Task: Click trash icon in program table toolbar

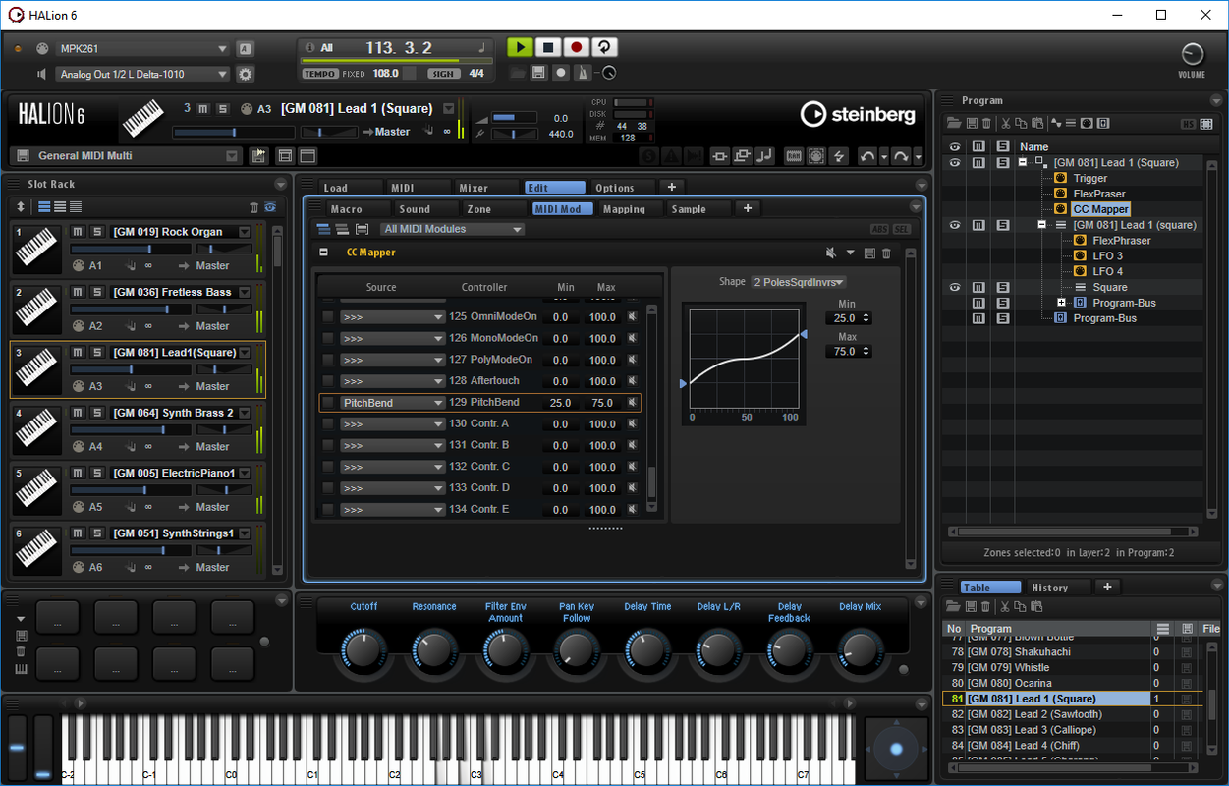Action: 984,607
